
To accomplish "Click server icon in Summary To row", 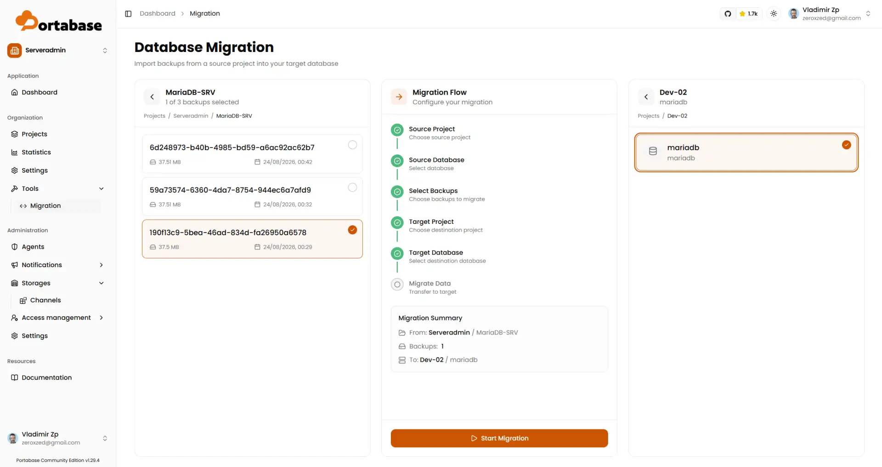I will 402,360.
